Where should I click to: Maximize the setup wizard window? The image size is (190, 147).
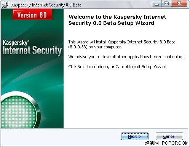pyautogui.click(x=166, y=4)
